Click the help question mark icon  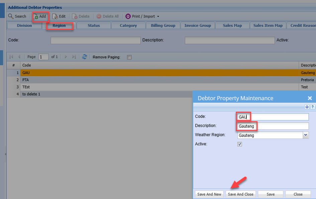[313, 107]
